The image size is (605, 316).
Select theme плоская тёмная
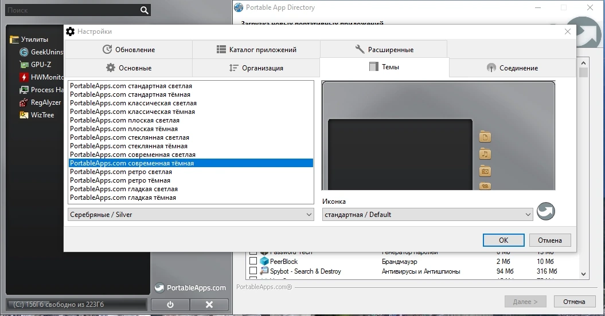[190, 129]
